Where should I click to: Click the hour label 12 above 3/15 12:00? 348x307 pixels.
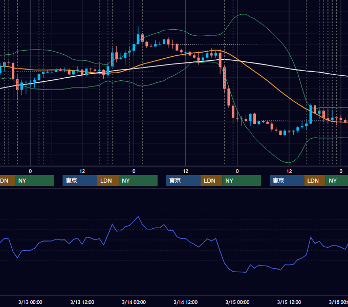[289, 171]
